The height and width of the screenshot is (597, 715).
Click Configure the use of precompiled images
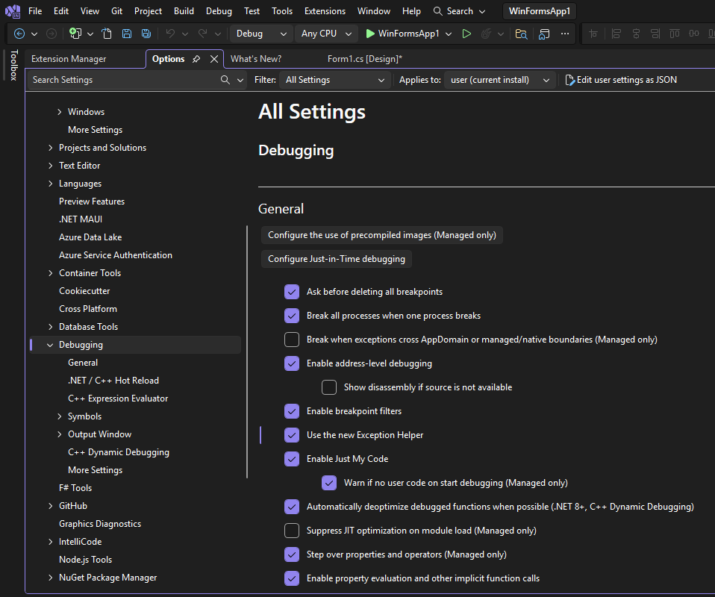(382, 235)
